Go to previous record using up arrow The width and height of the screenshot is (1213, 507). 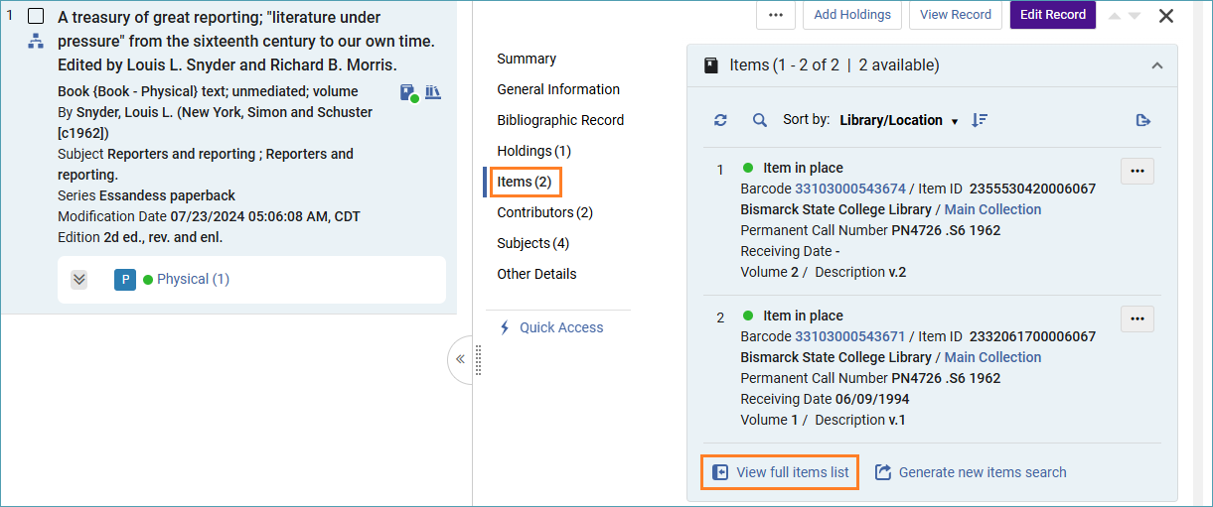click(x=1116, y=16)
